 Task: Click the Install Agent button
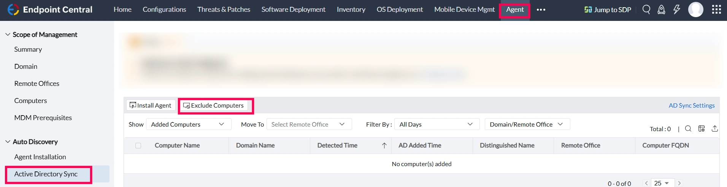(x=151, y=105)
